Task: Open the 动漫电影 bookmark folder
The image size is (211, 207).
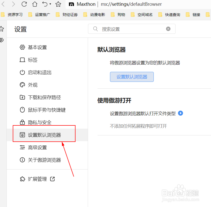Action: click(x=94, y=15)
